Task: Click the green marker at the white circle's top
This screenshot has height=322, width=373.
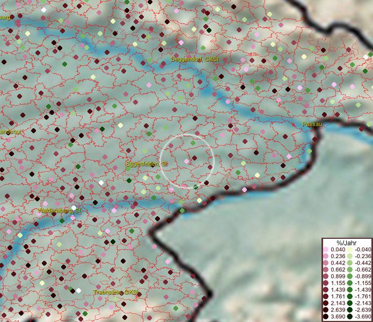Action: [193, 143]
